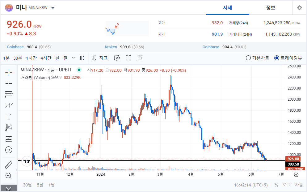Open candlestick chart type selector
The width and height of the screenshot is (307, 192).
(x=82, y=58)
